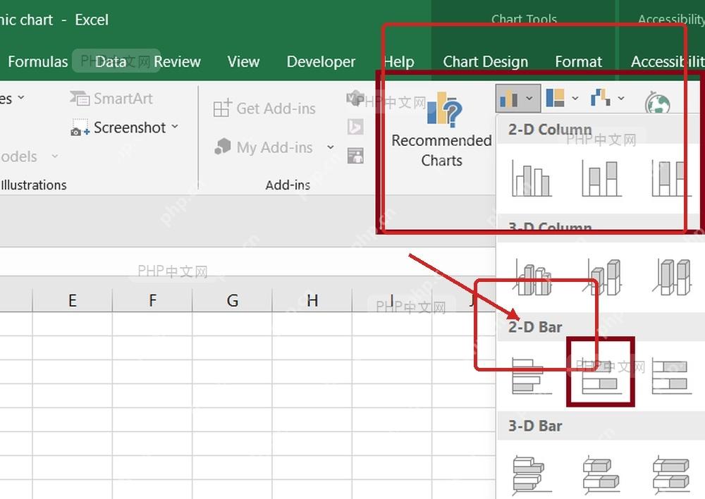The width and height of the screenshot is (705, 499).
Task: Select 2-D Stacked Column chart
Action: tap(601, 178)
